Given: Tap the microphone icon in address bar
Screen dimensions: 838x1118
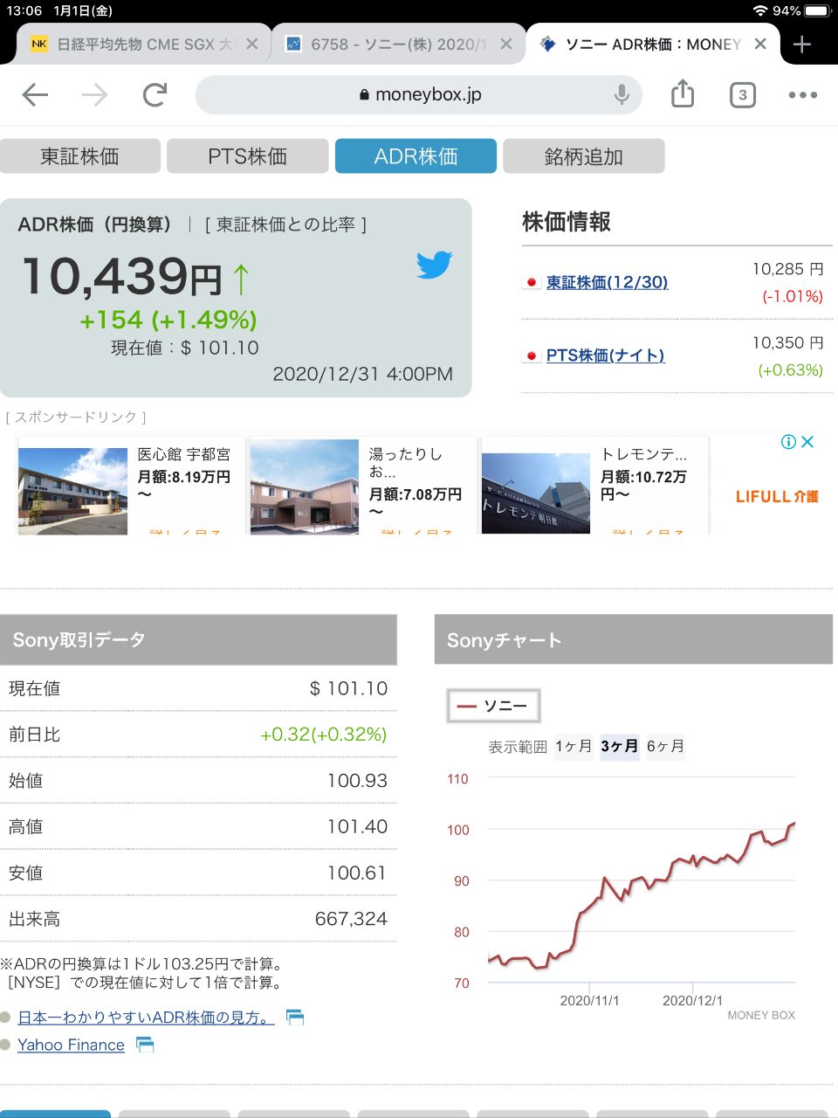Looking at the screenshot, I should 622,94.
